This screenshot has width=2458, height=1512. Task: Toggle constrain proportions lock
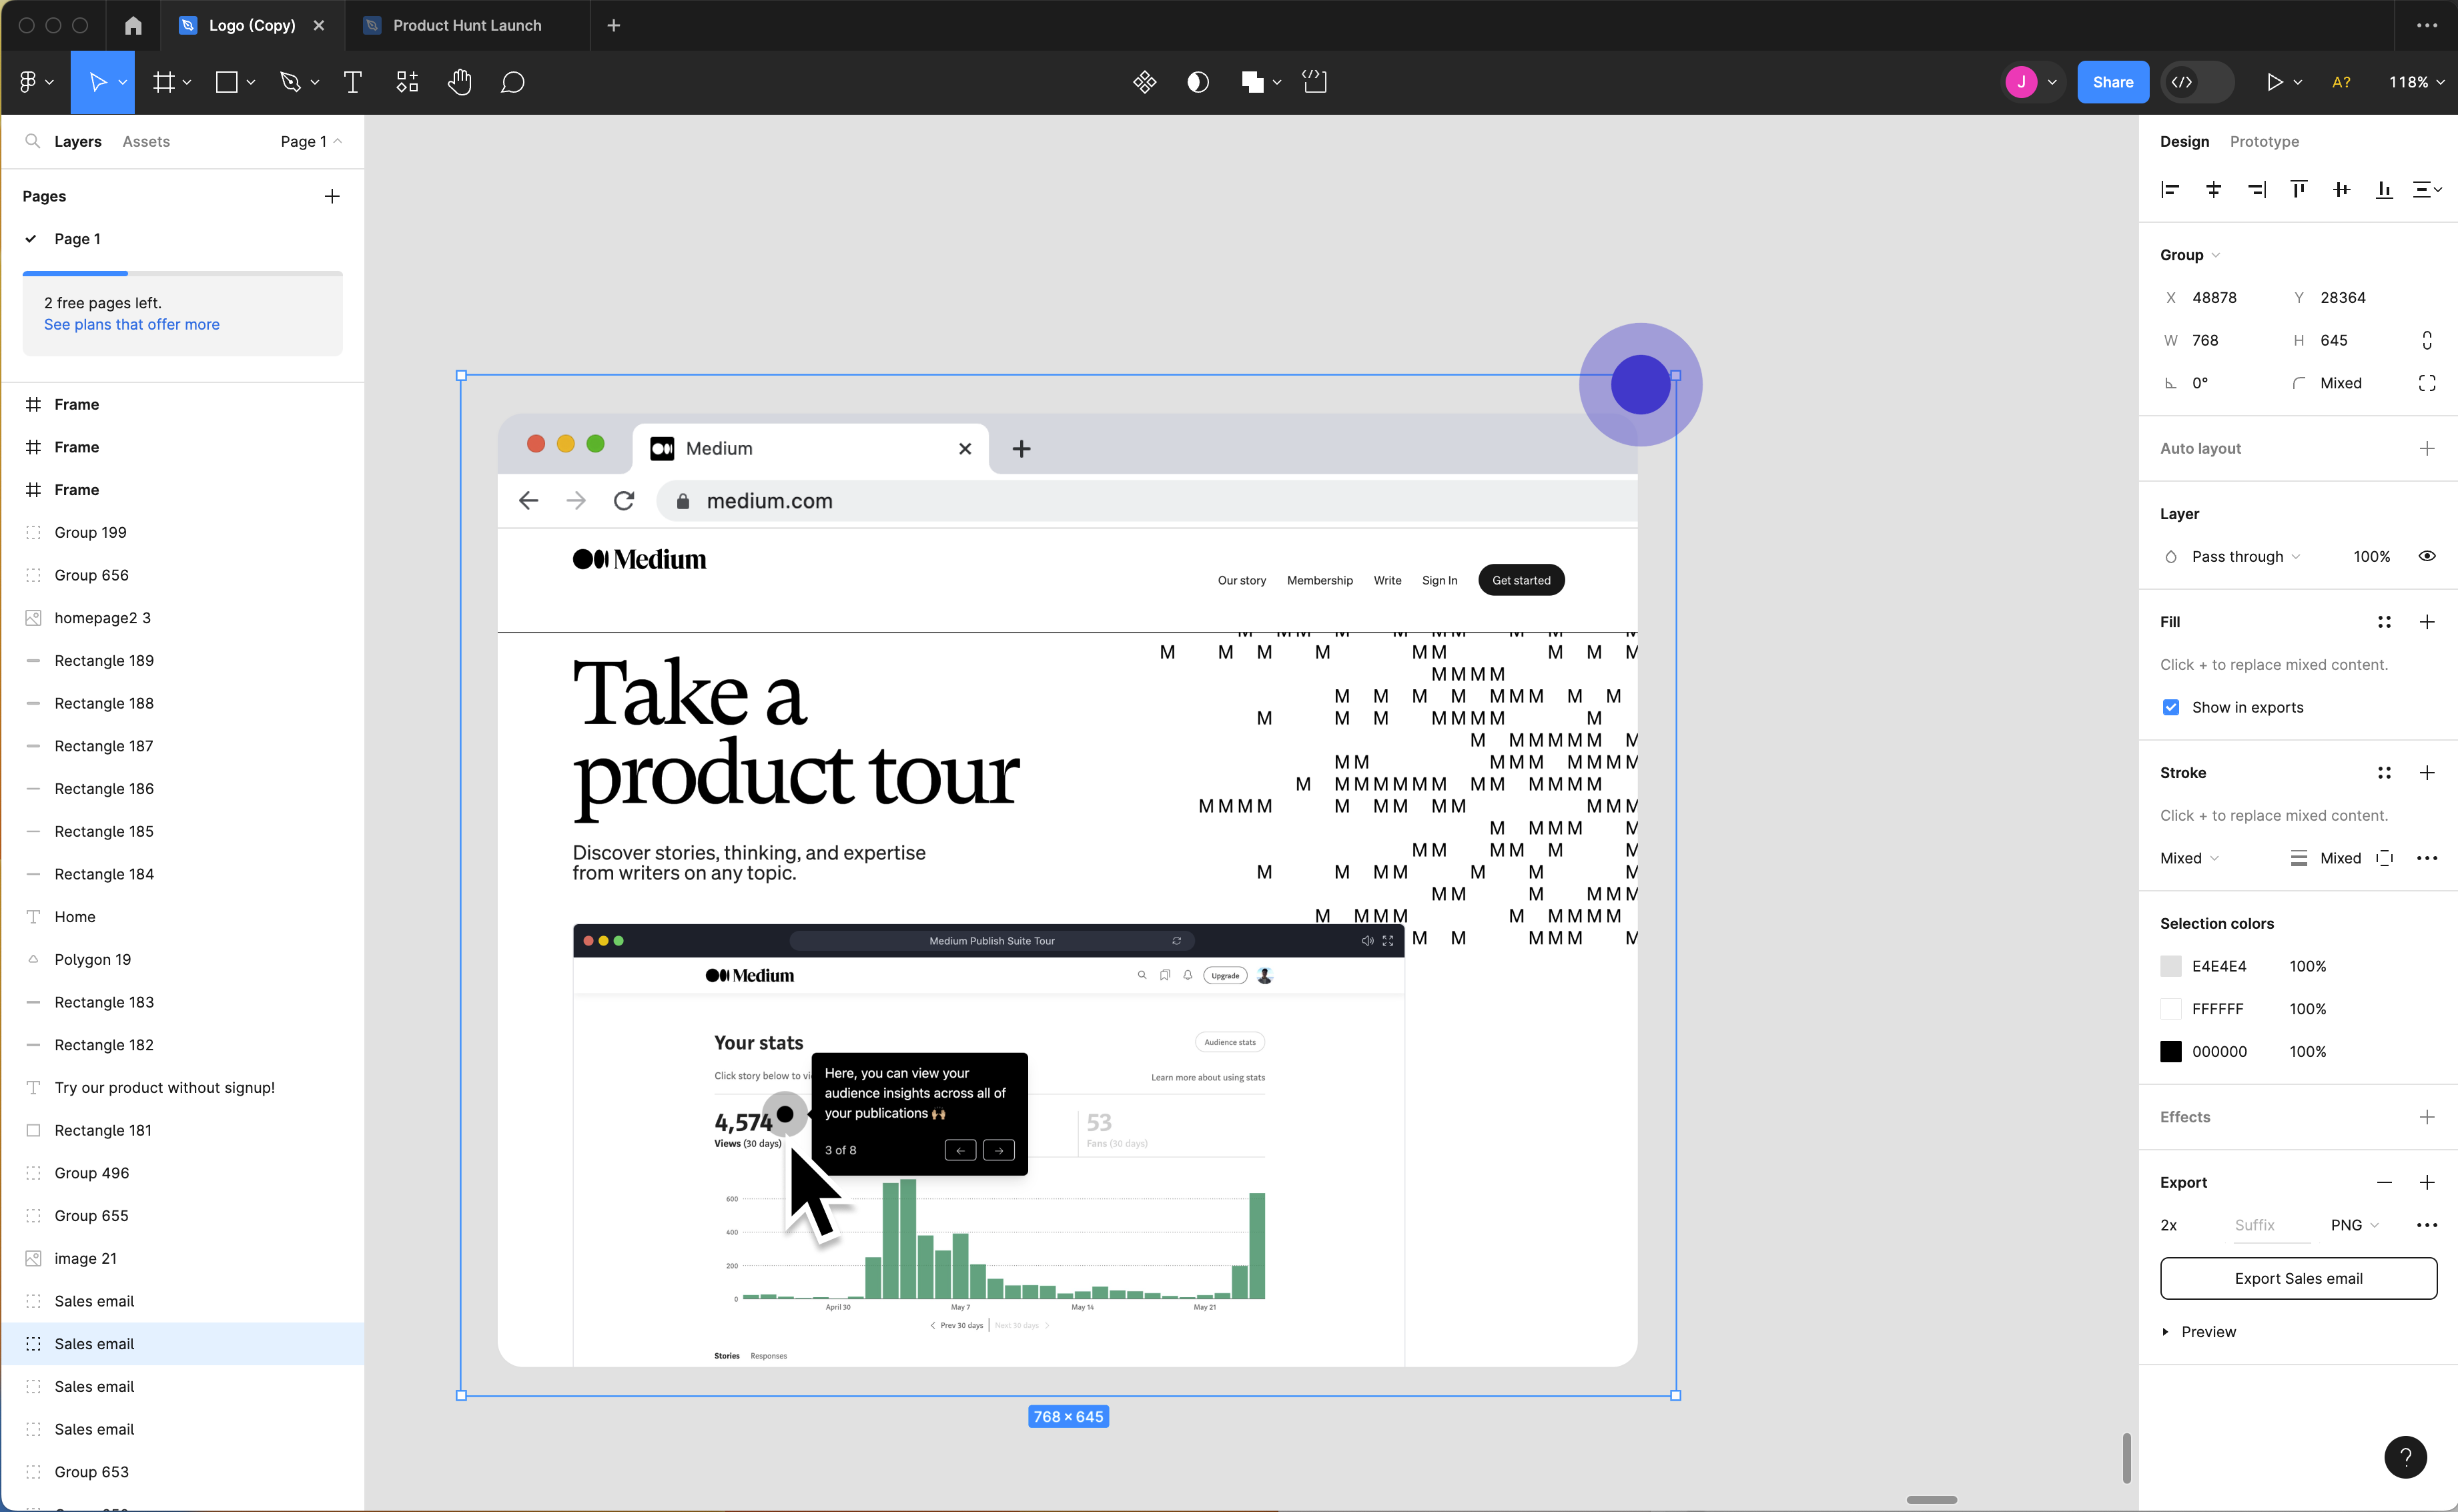click(x=2427, y=340)
